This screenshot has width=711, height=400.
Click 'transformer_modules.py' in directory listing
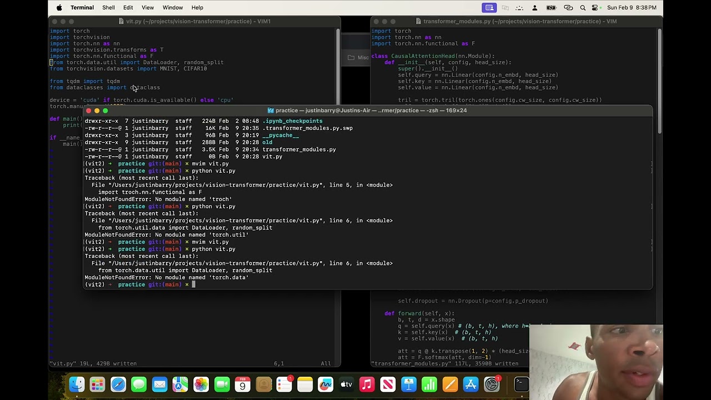299,149
